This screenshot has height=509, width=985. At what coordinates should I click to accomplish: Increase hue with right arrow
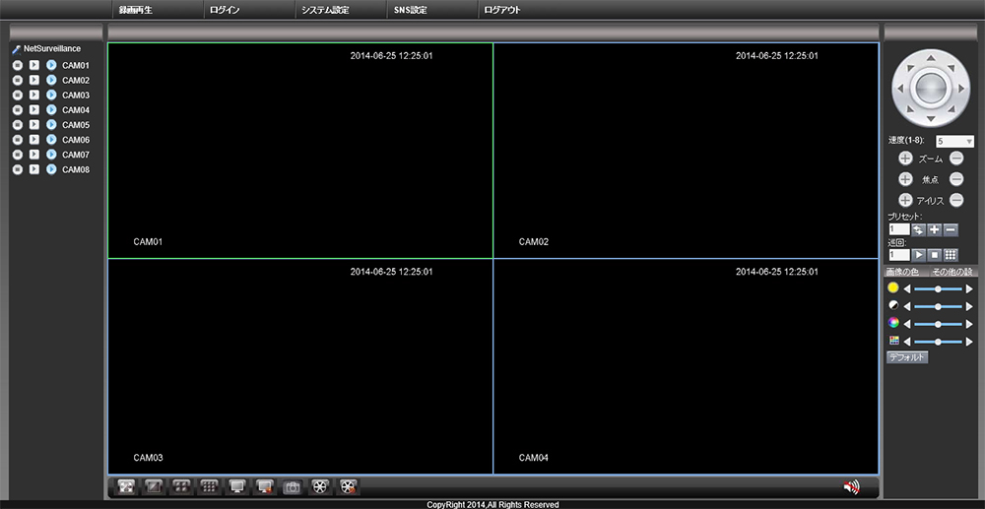[969, 342]
